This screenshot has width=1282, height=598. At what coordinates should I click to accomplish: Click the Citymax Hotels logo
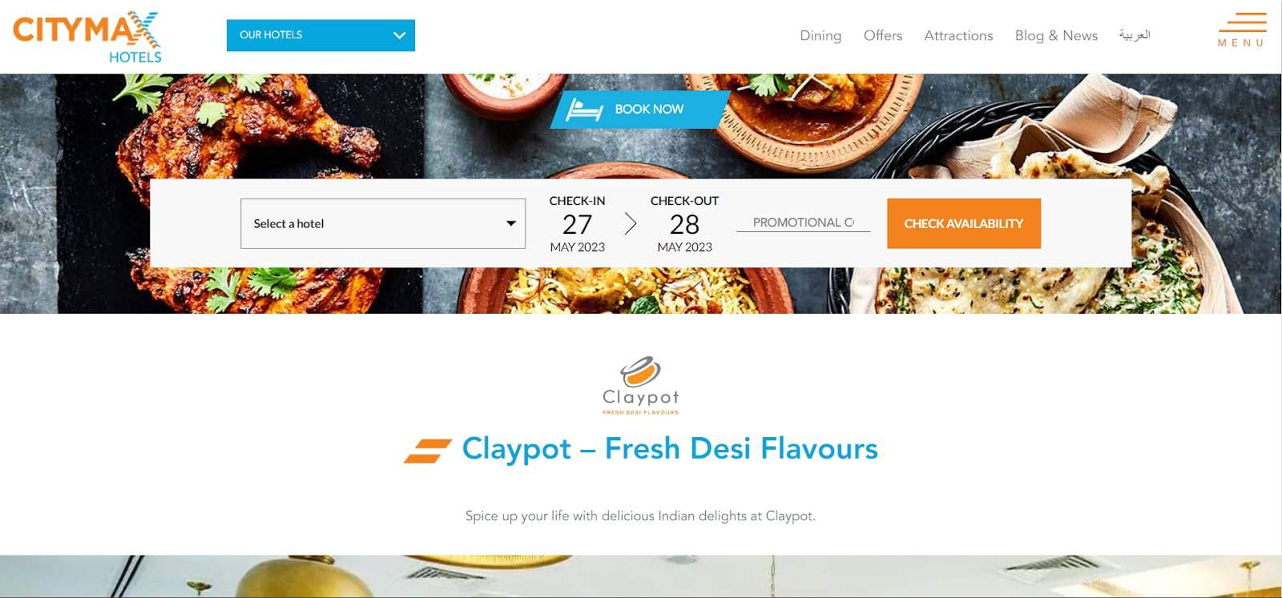[87, 37]
